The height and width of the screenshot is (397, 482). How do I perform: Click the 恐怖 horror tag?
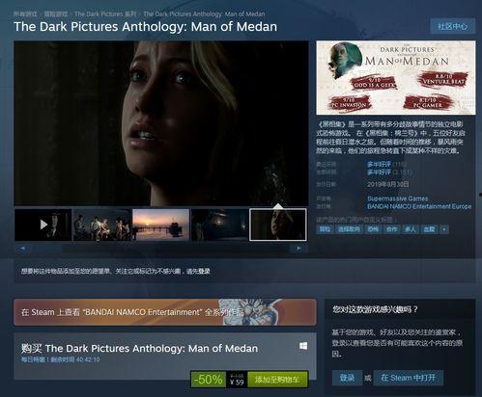(x=373, y=229)
